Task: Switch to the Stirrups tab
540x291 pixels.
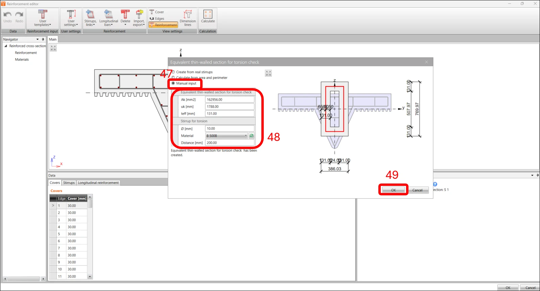Action: [69, 183]
